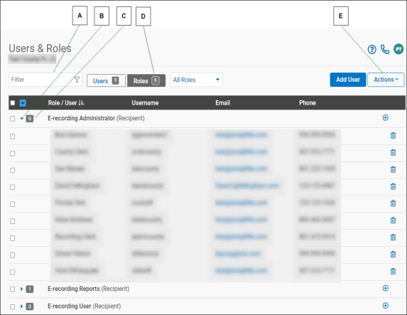Click the phone contact icon
Screen dimensions: 407x315
click(x=385, y=49)
